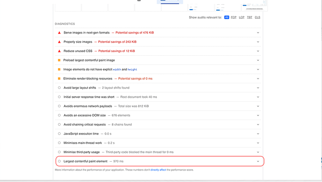Click grey circle icon beside Avoids an excessive DOM size

(59, 115)
